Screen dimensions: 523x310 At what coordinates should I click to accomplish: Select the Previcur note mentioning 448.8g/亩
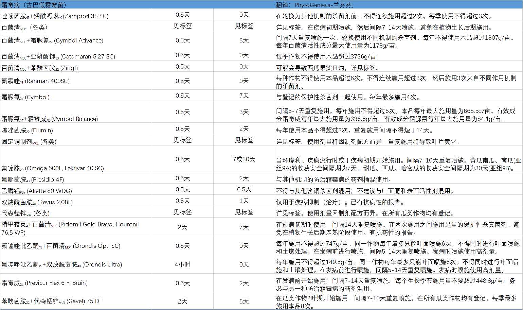(x=396, y=285)
